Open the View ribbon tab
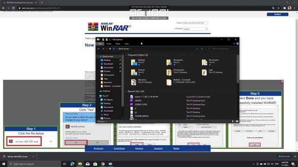298x167 pixels. tap(127, 44)
